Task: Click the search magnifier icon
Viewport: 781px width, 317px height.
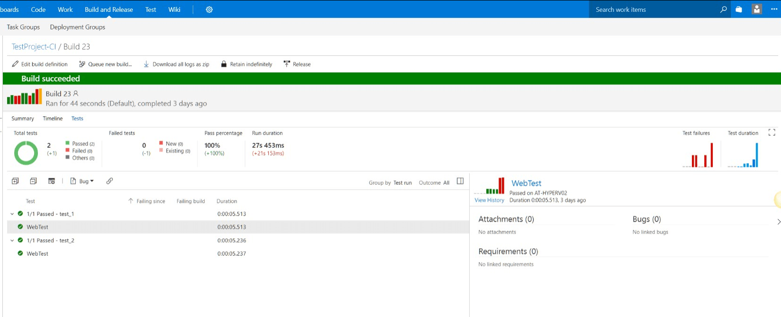Action: (723, 9)
